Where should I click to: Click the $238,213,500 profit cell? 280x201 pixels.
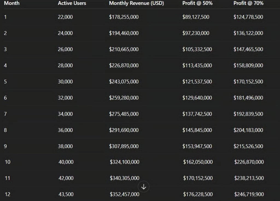pyautogui.click(x=249, y=178)
